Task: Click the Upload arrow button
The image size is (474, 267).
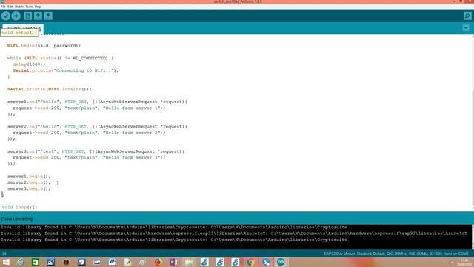Action: click(x=16, y=16)
